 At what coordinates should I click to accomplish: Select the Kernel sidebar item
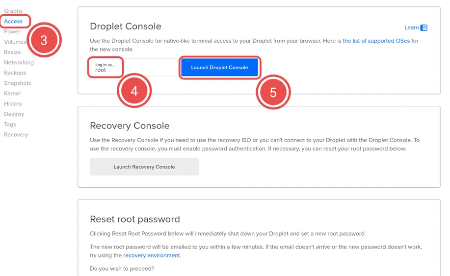12,93
